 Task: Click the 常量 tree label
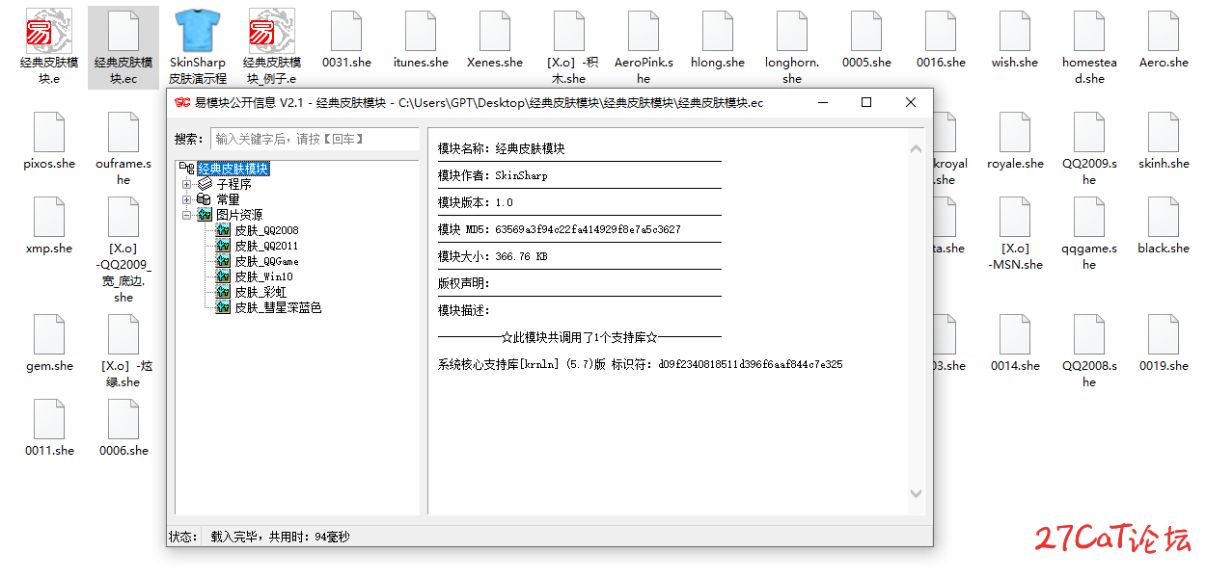[x=228, y=199]
